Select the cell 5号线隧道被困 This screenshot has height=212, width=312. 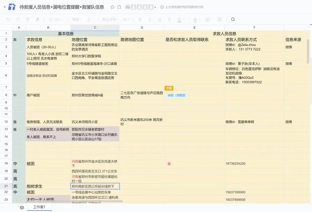tap(48, 63)
